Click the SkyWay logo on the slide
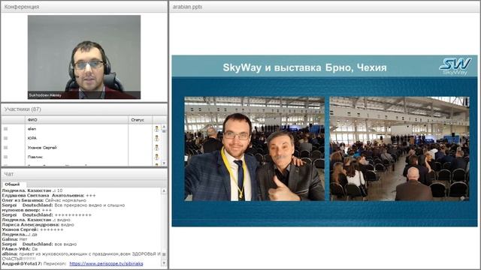 (455, 66)
